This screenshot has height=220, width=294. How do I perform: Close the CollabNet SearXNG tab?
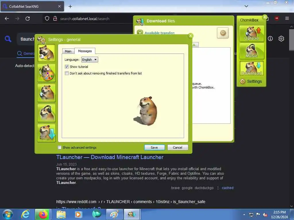(x=59, y=6)
